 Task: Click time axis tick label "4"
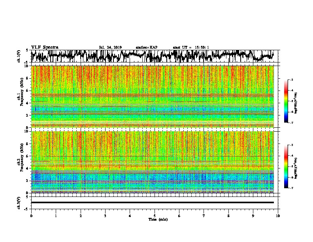pyautogui.click(x=130, y=216)
